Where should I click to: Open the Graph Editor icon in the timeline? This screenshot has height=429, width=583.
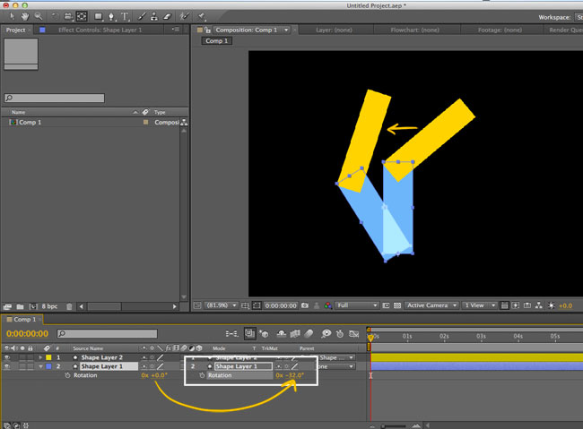353,333
